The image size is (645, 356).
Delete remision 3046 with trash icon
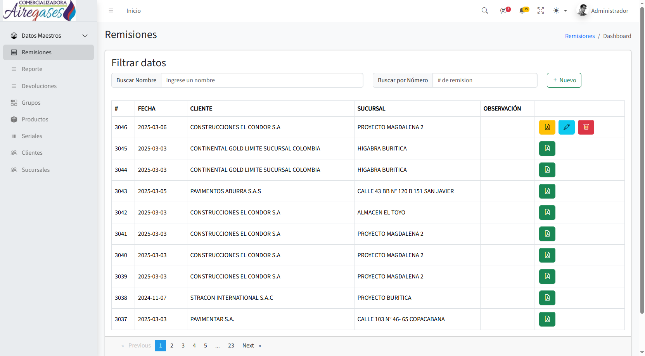(586, 127)
